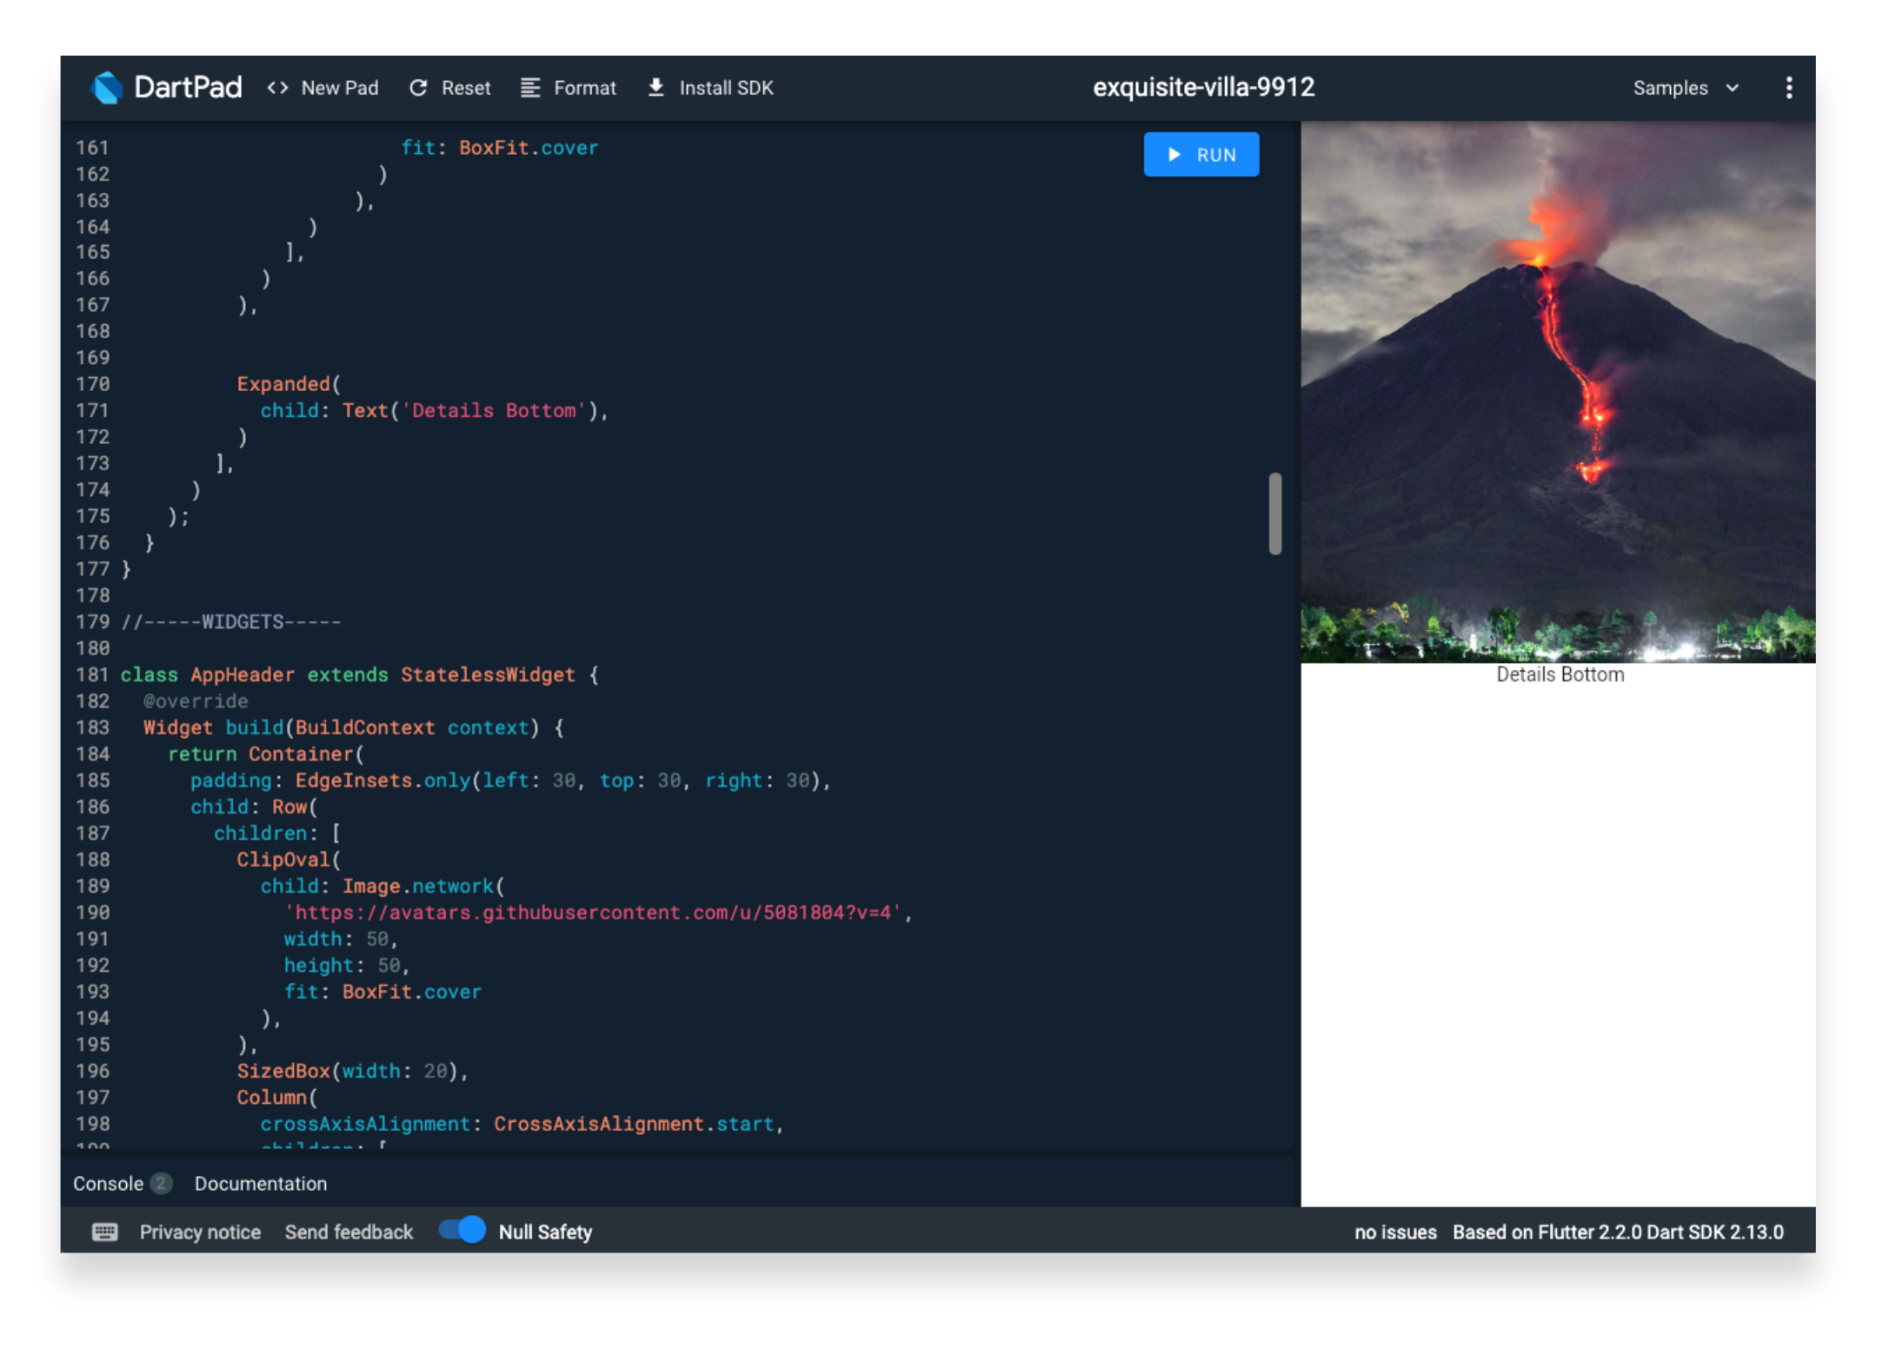Viewport: 1883px width, 1361px height.
Task: Open the three-dot overflow menu
Action: click(x=1788, y=88)
